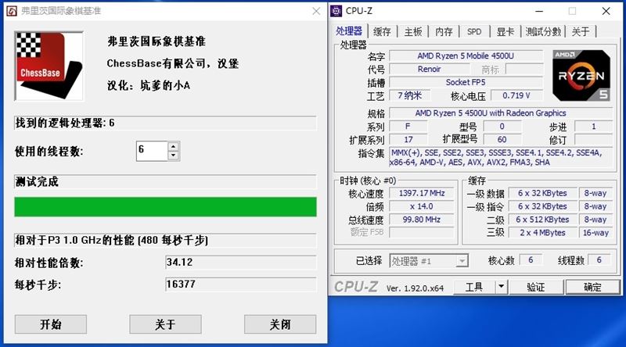
Task: Click the CPU-Z title bar app icon
Action: [x=336, y=11]
